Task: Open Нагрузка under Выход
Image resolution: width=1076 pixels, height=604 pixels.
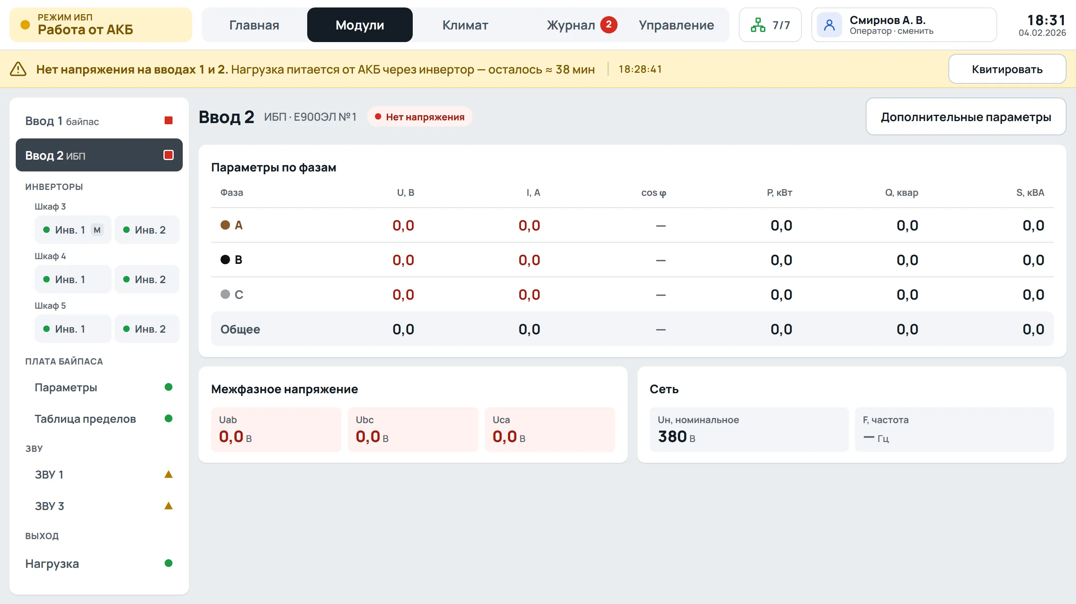Action: tap(99, 563)
